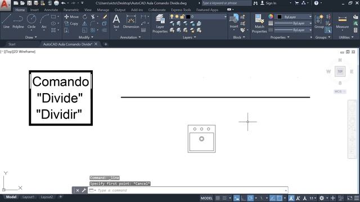Click the object color wheel icon
Image resolution: width=360 pixels, height=202 pixels.
pos(271,16)
